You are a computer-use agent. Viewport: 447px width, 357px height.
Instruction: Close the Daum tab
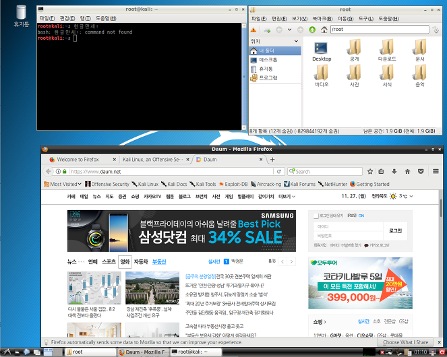coord(261,160)
